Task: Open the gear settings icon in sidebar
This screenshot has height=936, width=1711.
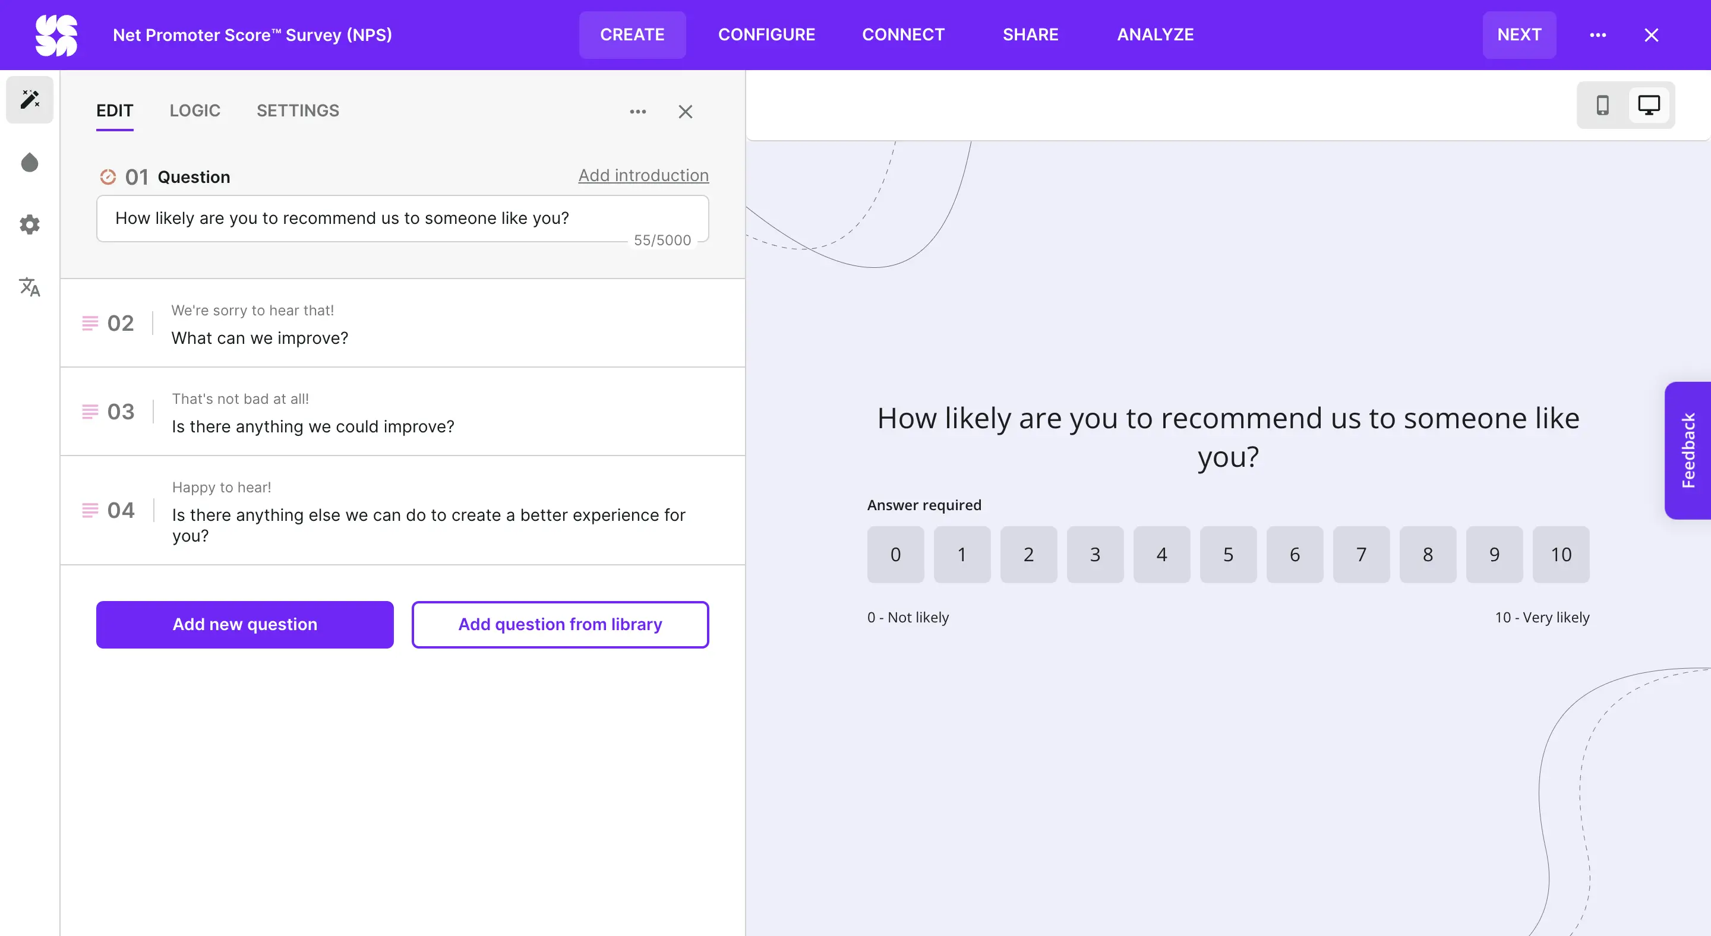Action: (x=29, y=224)
